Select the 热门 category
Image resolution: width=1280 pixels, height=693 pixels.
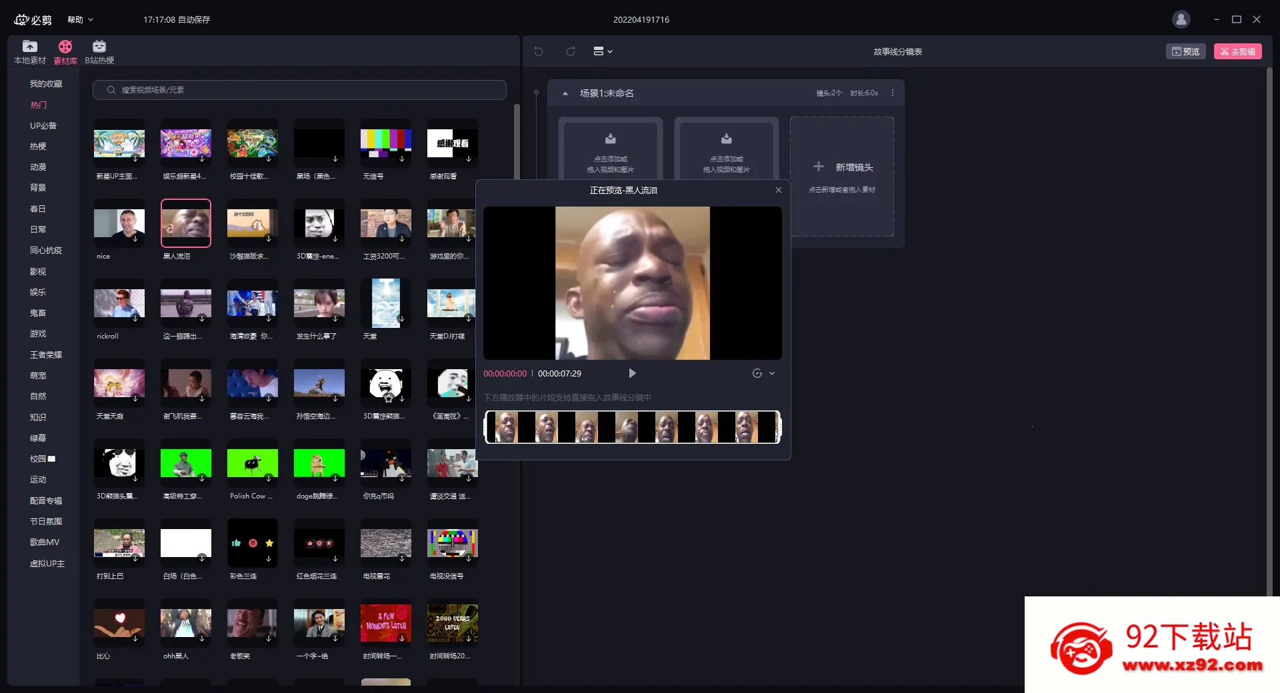(39, 105)
